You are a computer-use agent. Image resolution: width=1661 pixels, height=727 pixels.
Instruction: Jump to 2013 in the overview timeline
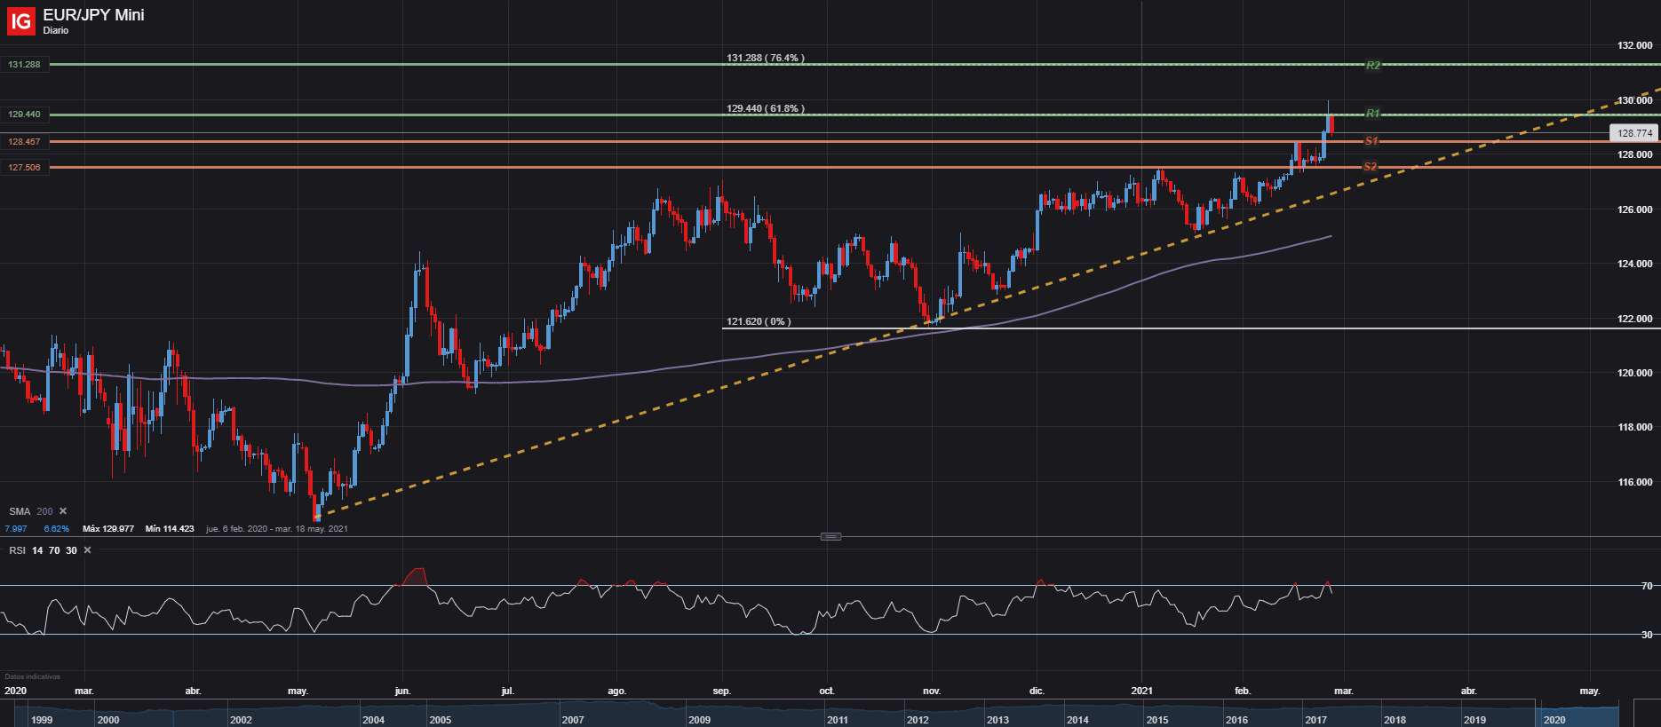coord(997,720)
